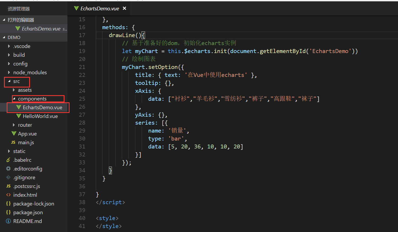Open main.js file
Image resolution: width=398 pixels, height=232 pixels.
click(26, 142)
